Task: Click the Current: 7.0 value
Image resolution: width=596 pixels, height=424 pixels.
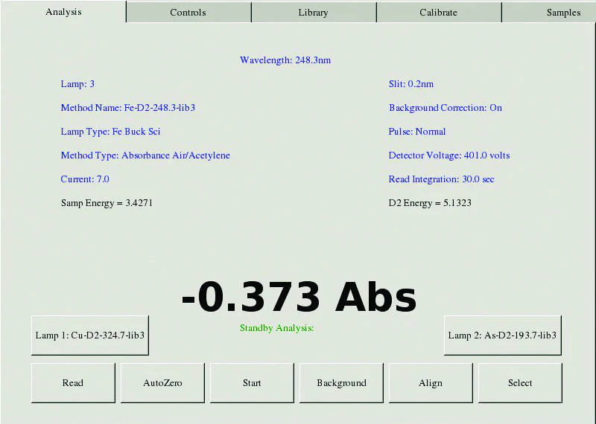Action: point(85,179)
